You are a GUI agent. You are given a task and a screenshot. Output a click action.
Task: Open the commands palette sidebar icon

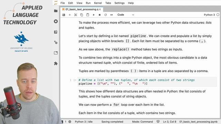(x=56, y=32)
